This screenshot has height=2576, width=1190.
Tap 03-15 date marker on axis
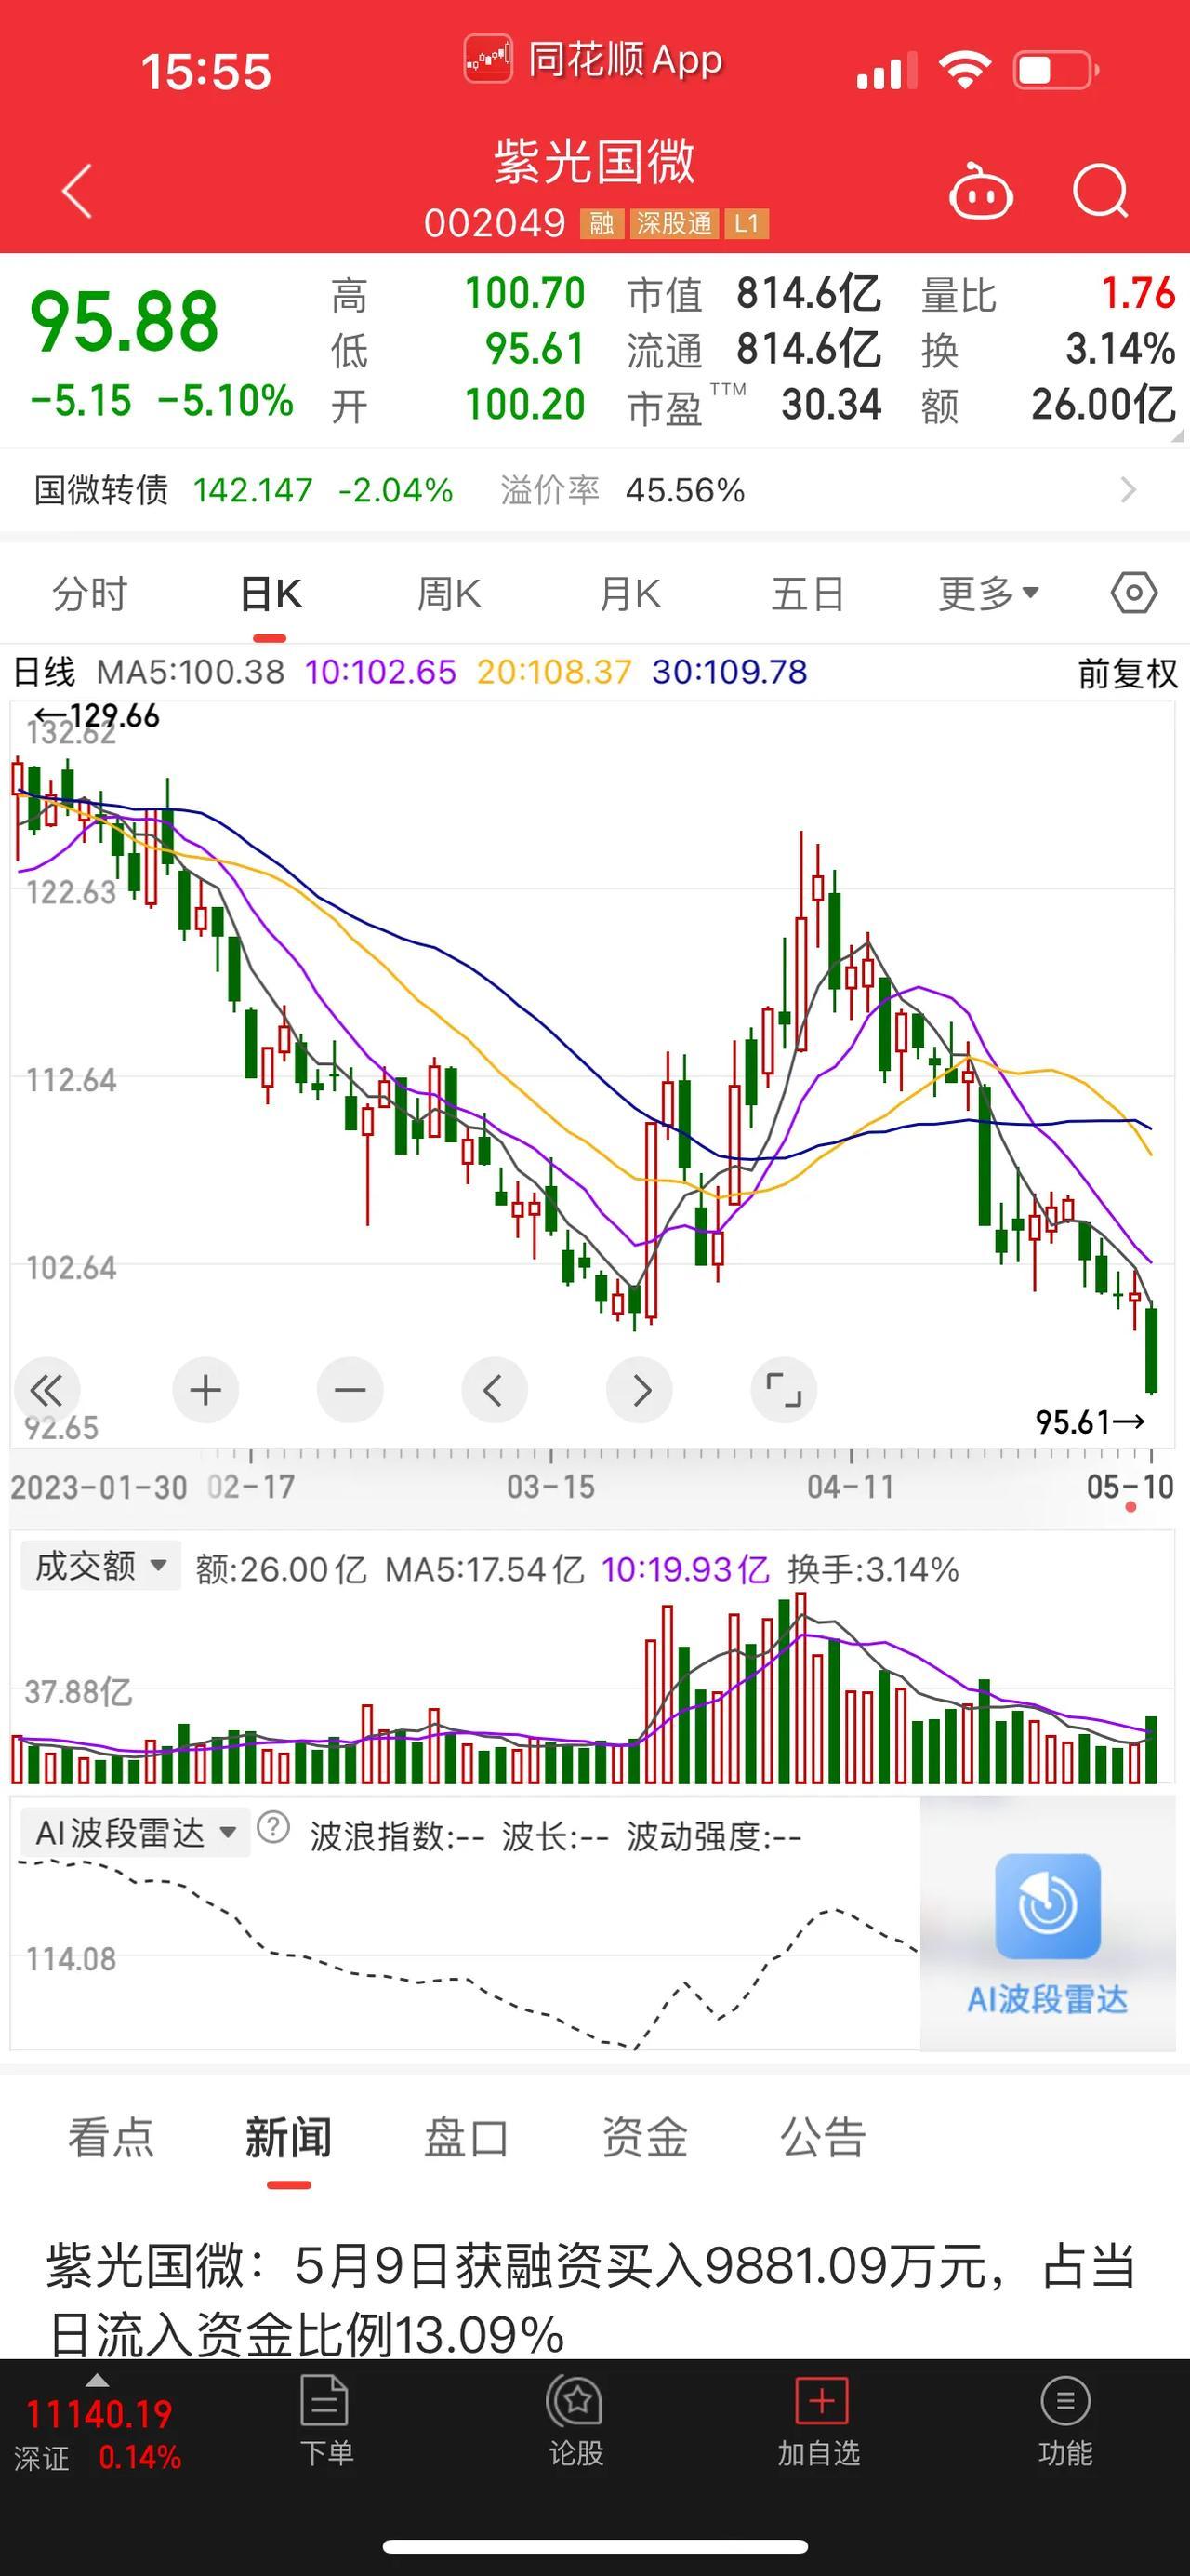550,1486
